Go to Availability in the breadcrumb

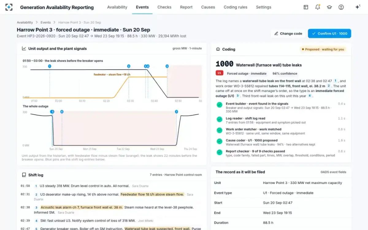coord(25,22)
